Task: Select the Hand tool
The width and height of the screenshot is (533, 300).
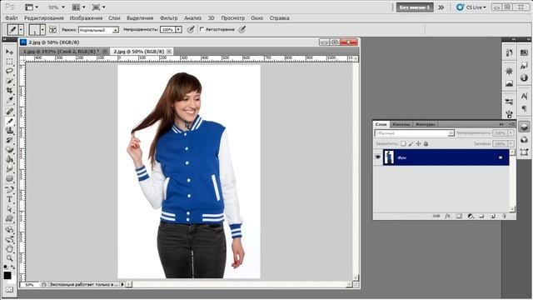Action: (x=9, y=249)
